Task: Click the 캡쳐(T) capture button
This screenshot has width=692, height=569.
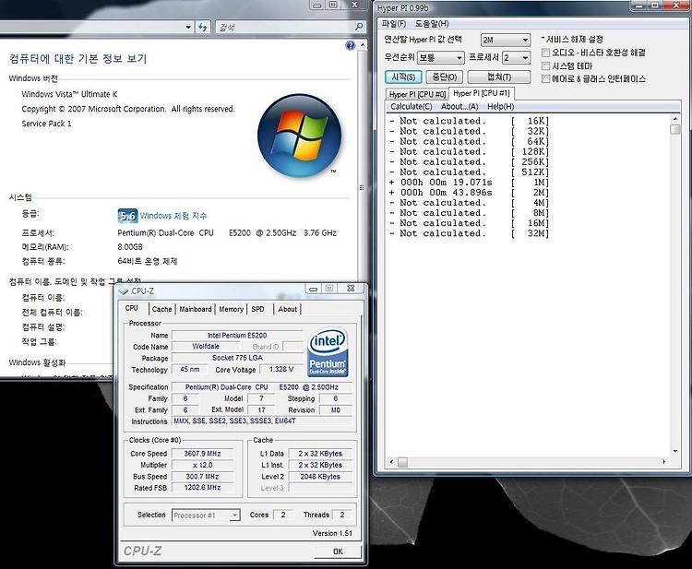Action: [498, 77]
